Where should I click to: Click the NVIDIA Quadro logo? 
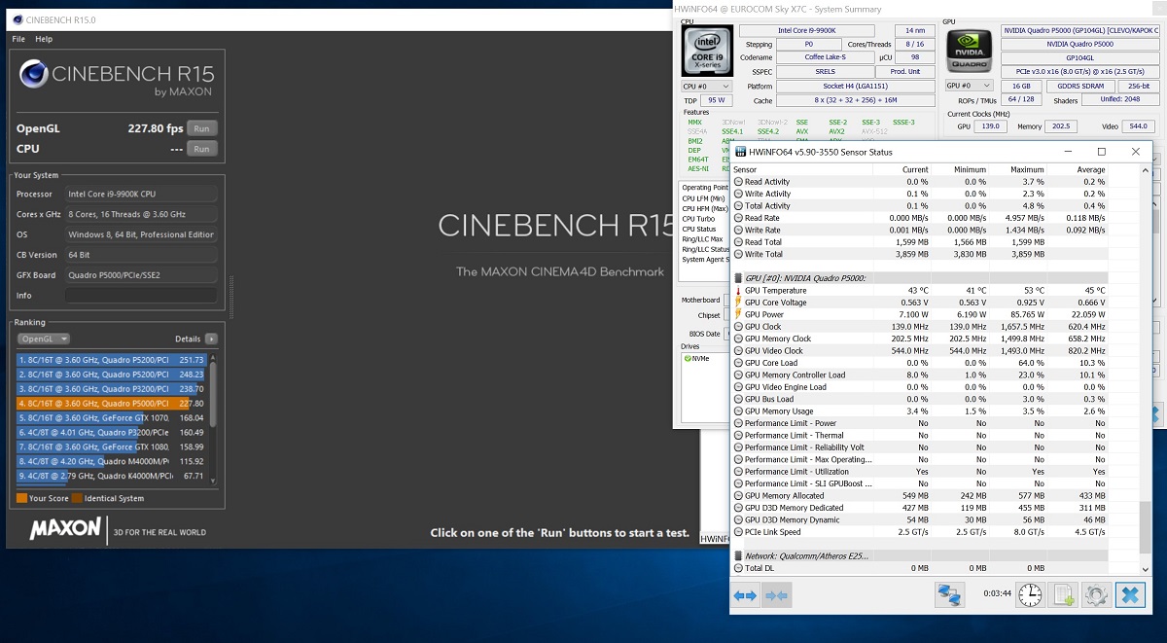(x=970, y=52)
